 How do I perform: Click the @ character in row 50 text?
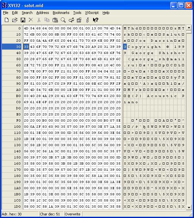point(167,59)
